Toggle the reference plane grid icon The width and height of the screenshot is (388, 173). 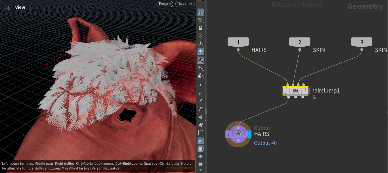tap(200, 12)
